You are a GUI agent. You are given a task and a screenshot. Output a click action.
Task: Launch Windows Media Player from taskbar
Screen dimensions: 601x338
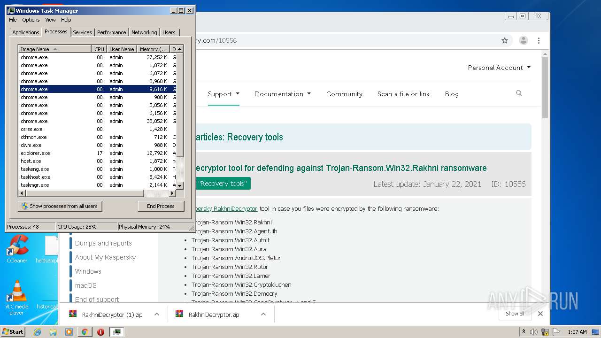pos(69,332)
